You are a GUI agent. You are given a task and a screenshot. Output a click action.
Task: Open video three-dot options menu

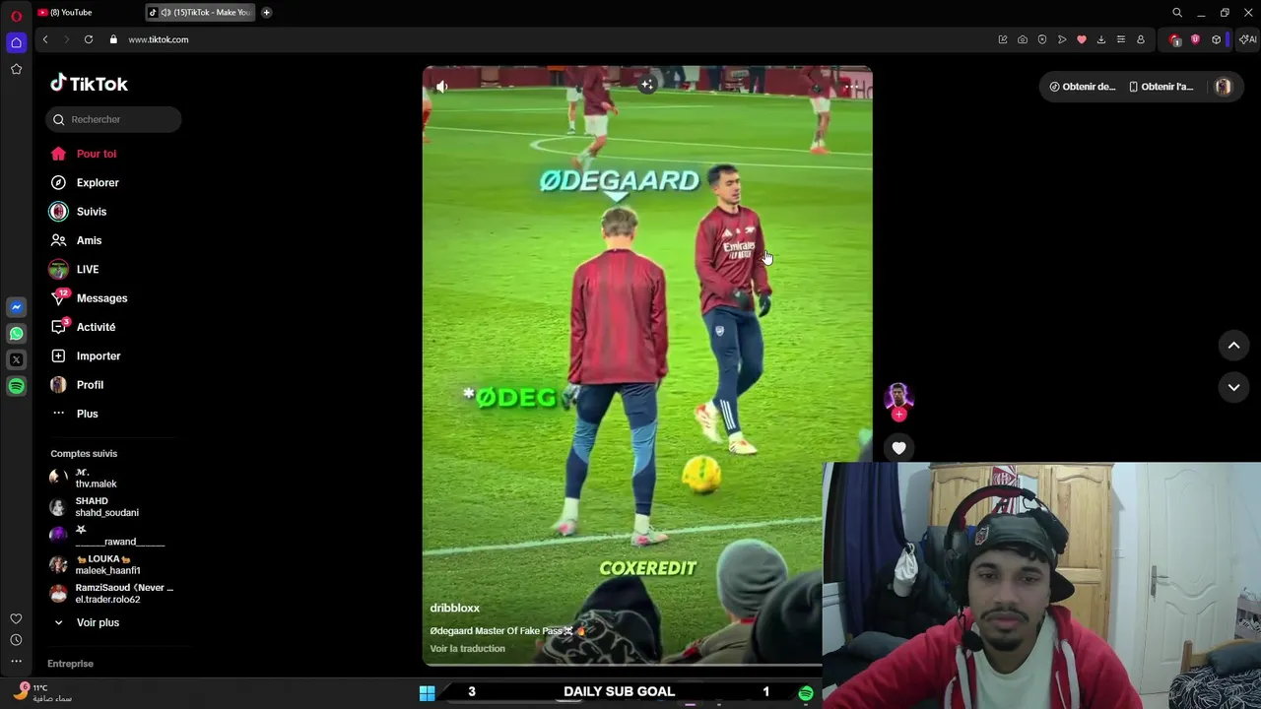point(850,87)
